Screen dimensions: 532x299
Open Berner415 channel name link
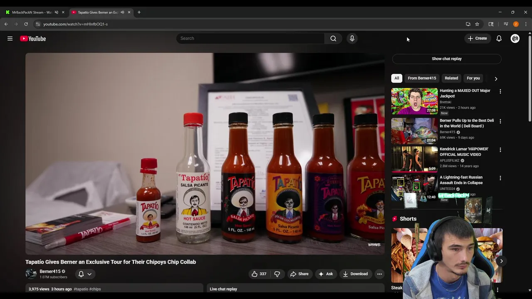click(x=50, y=272)
